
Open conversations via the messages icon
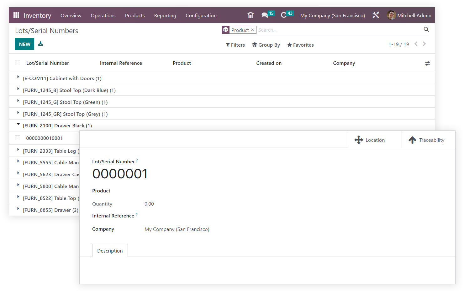click(x=265, y=15)
